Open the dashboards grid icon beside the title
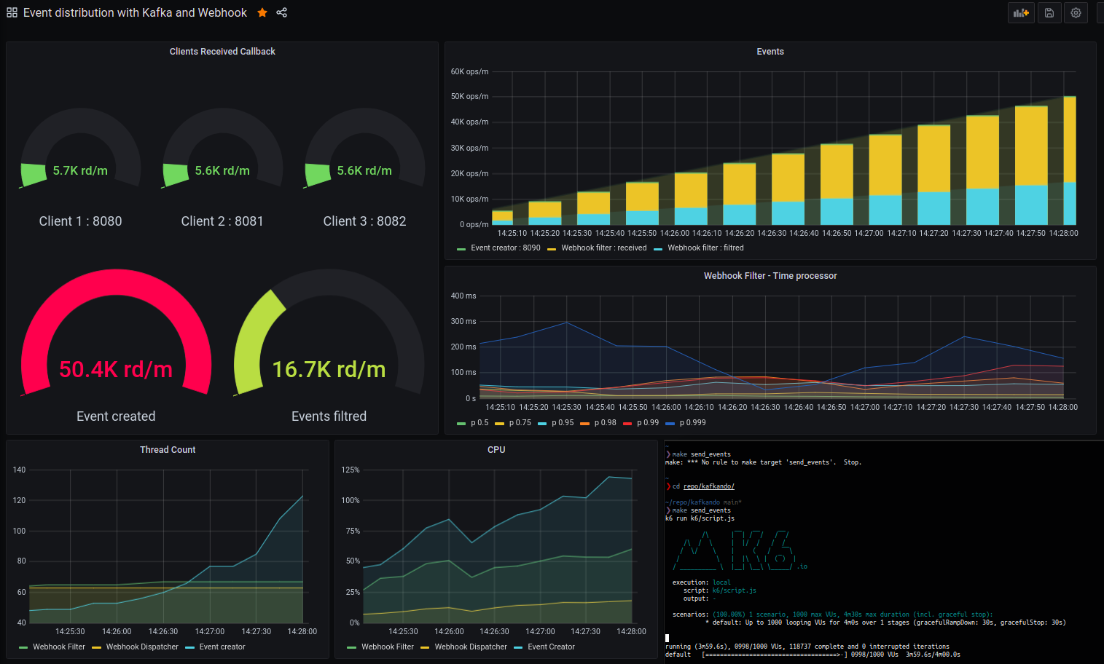1104x664 pixels. pyautogui.click(x=12, y=12)
